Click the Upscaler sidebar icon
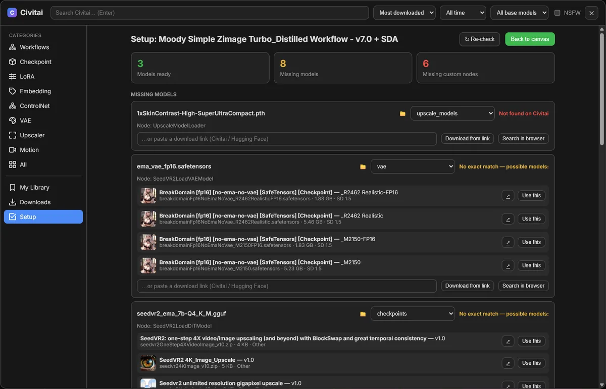 point(13,135)
